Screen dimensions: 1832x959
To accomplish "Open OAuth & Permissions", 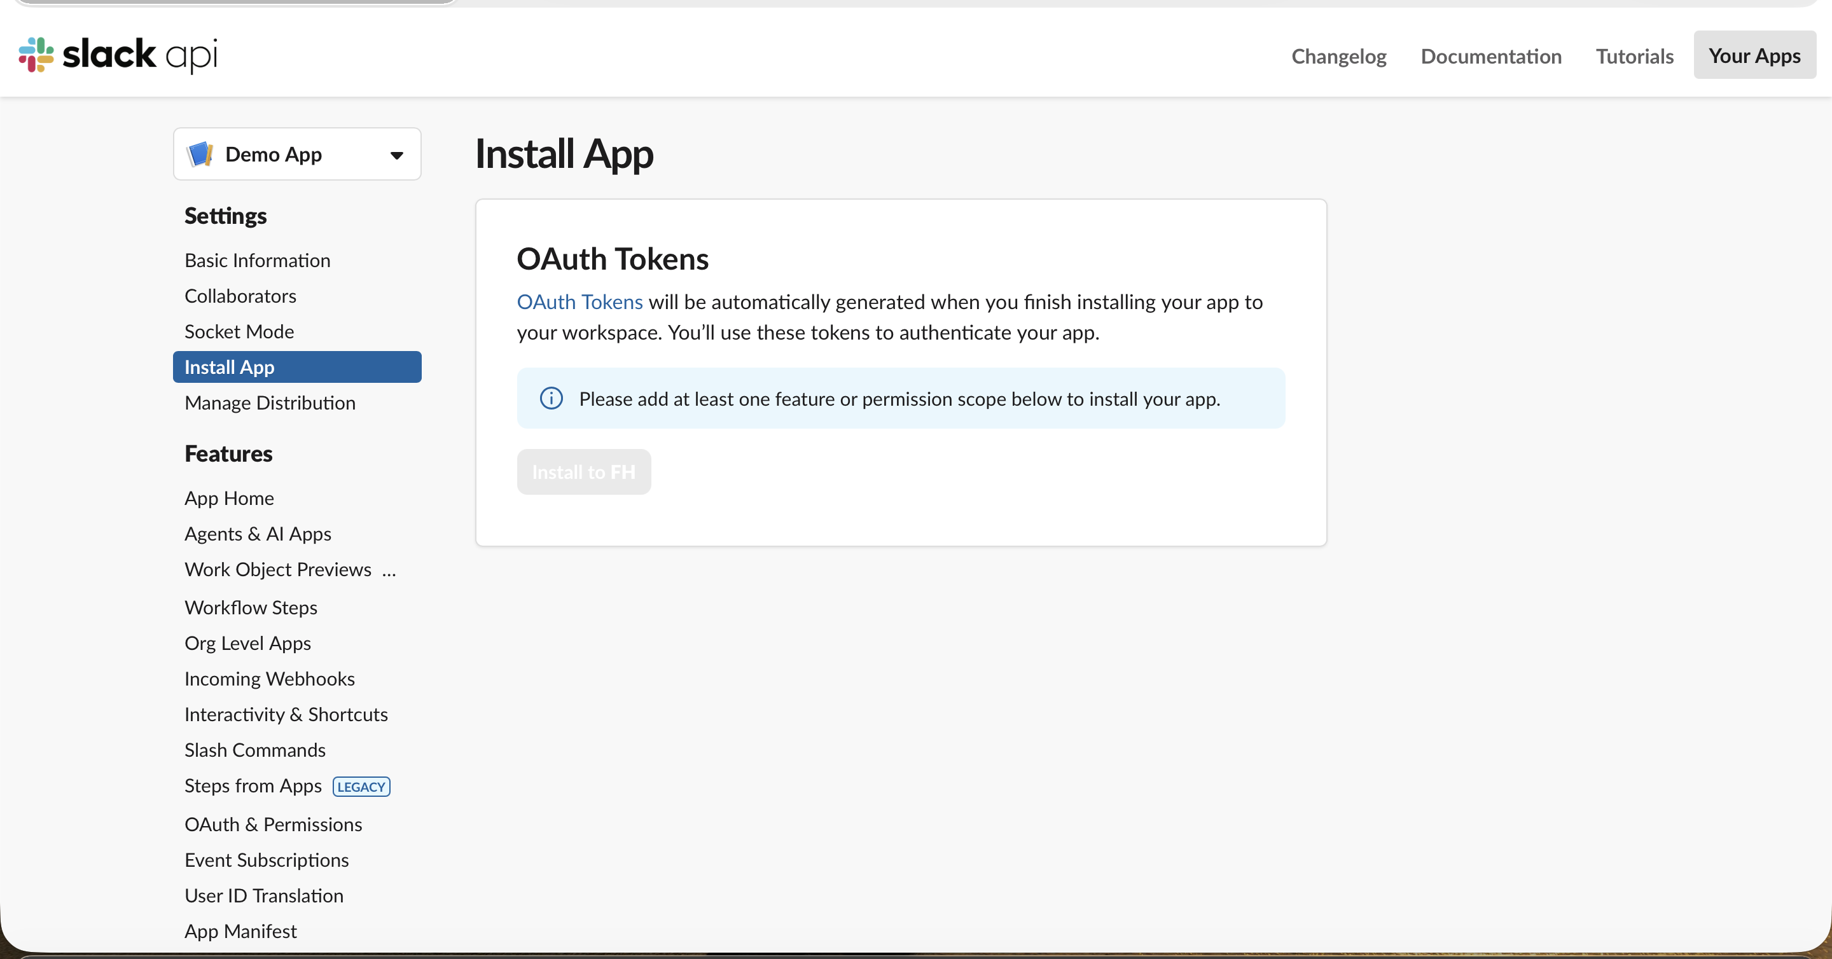I will click(274, 824).
